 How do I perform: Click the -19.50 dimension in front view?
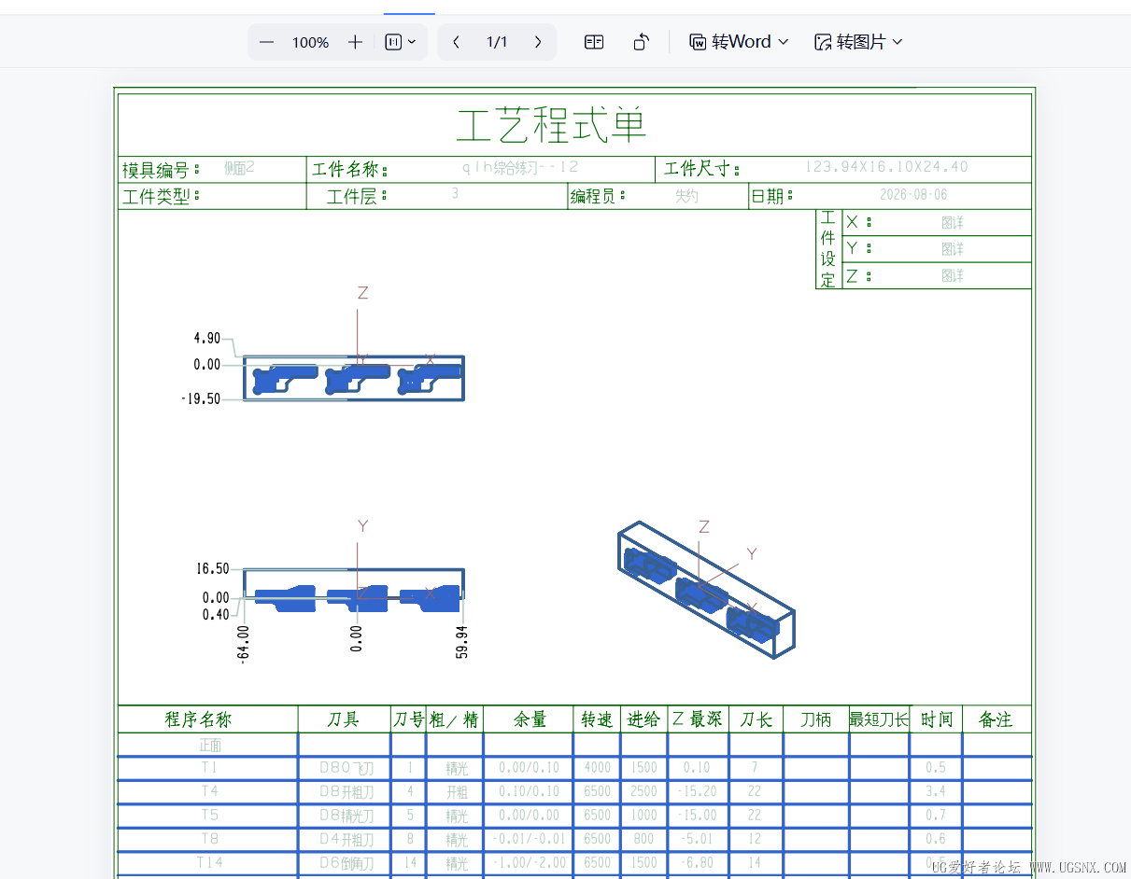(x=202, y=398)
